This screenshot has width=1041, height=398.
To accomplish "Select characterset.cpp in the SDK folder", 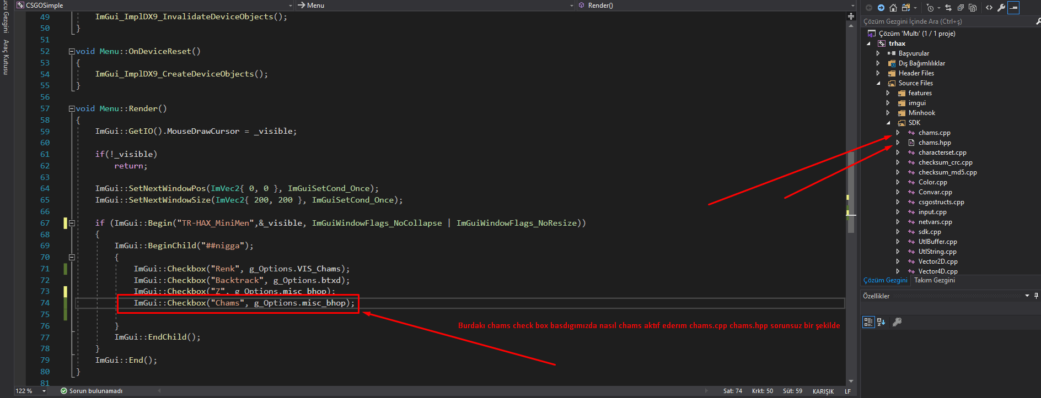I will coord(942,152).
